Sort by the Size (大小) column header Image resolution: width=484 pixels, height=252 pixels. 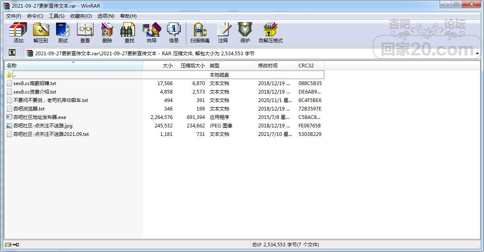click(159, 65)
